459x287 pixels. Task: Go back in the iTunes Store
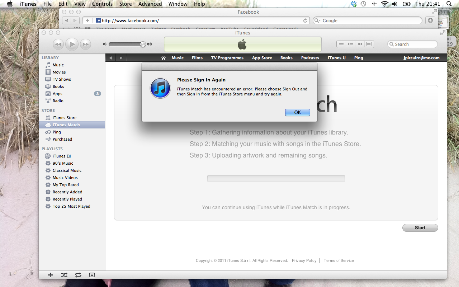click(110, 58)
